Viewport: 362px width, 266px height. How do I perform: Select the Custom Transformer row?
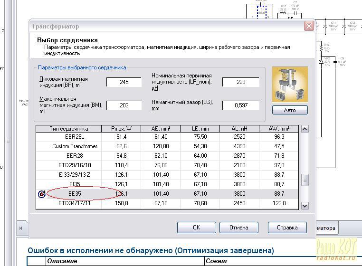coord(75,146)
